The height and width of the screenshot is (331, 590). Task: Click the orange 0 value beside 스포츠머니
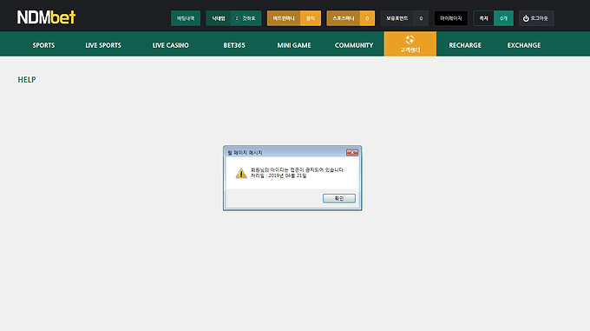(367, 18)
